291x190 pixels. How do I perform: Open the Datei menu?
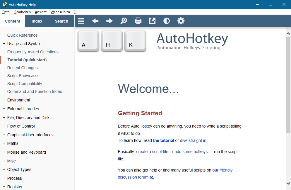pos(6,12)
